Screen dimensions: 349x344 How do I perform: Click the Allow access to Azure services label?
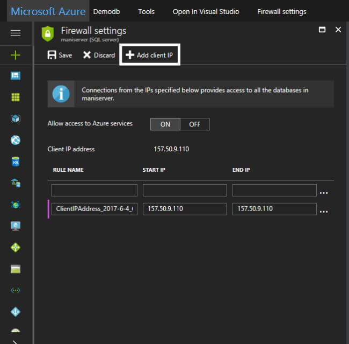click(90, 123)
